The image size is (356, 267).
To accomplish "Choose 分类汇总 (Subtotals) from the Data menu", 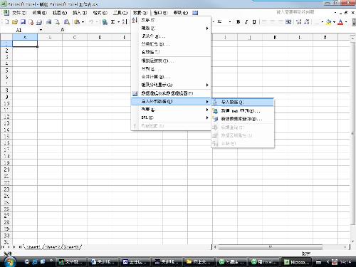I will click(171, 44).
